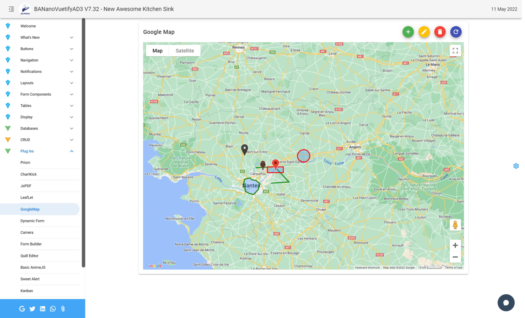525x318 pixels.
Task: Click Keyboard shortcuts on map
Action: pos(367,268)
